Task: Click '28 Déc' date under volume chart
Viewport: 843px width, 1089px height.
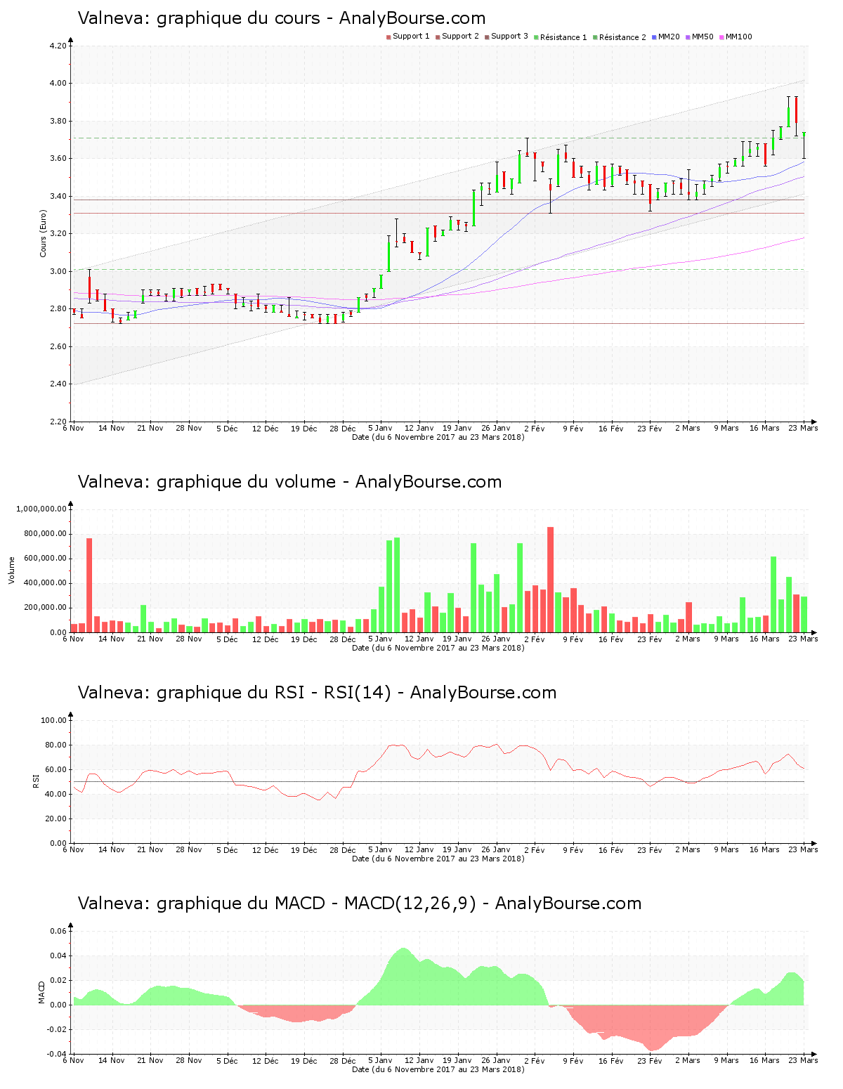Action: point(343,639)
